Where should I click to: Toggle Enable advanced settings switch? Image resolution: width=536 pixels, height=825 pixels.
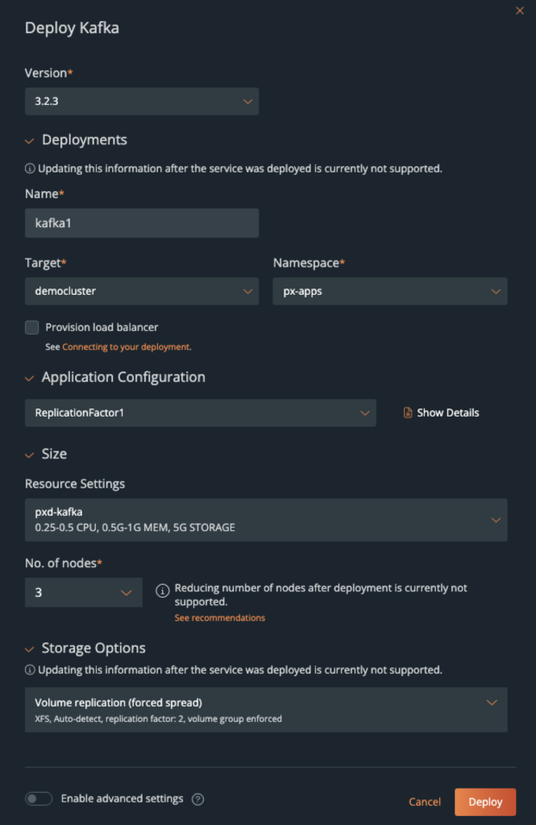coord(38,798)
